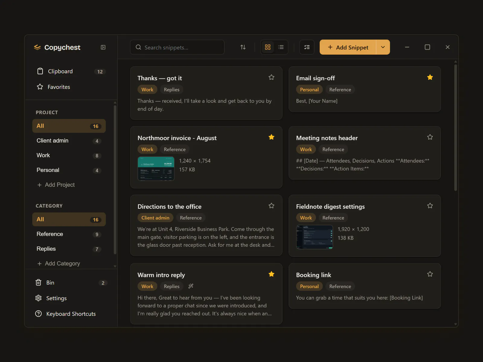Filter by Personal project
483x362 pixels.
[69, 170]
